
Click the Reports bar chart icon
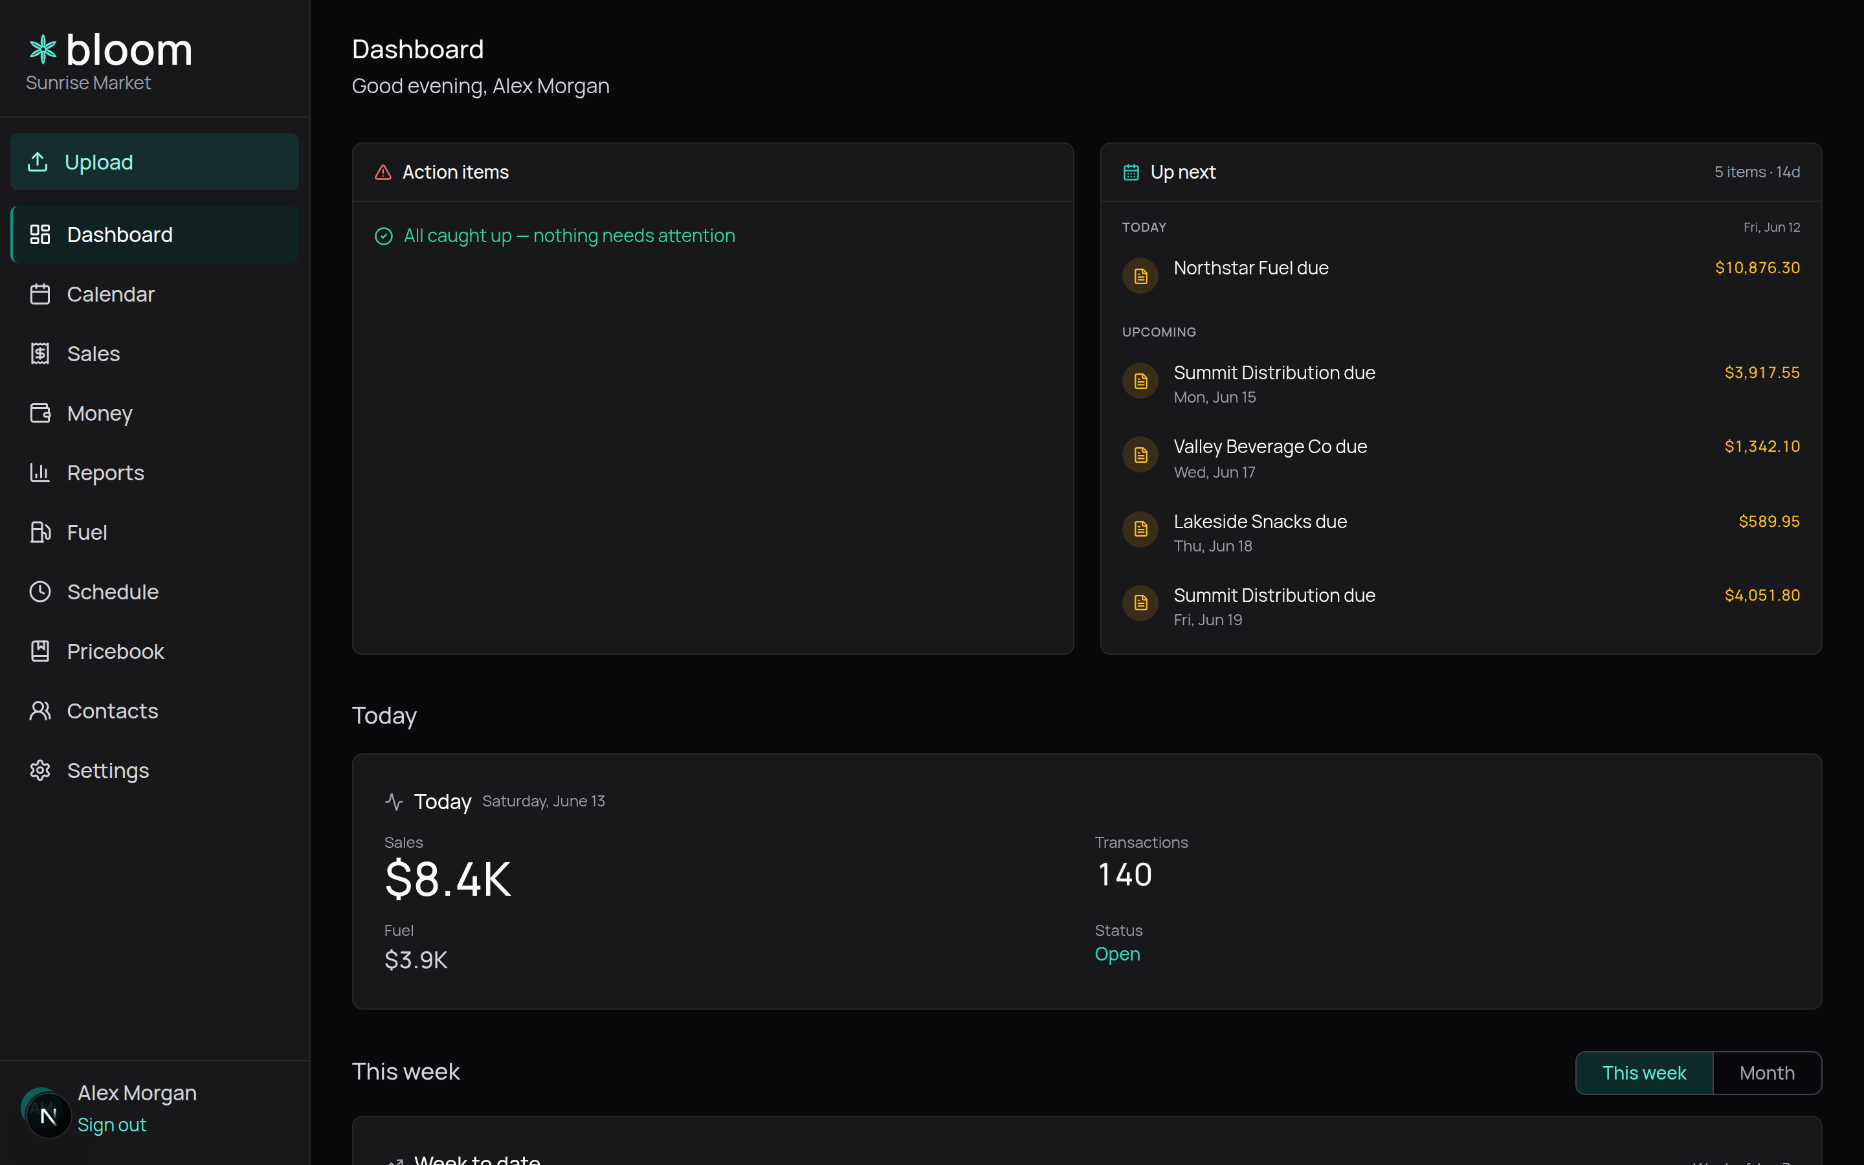tap(40, 472)
